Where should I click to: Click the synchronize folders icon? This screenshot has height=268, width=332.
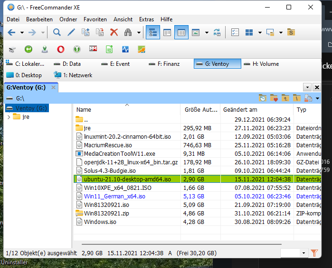tap(217, 33)
